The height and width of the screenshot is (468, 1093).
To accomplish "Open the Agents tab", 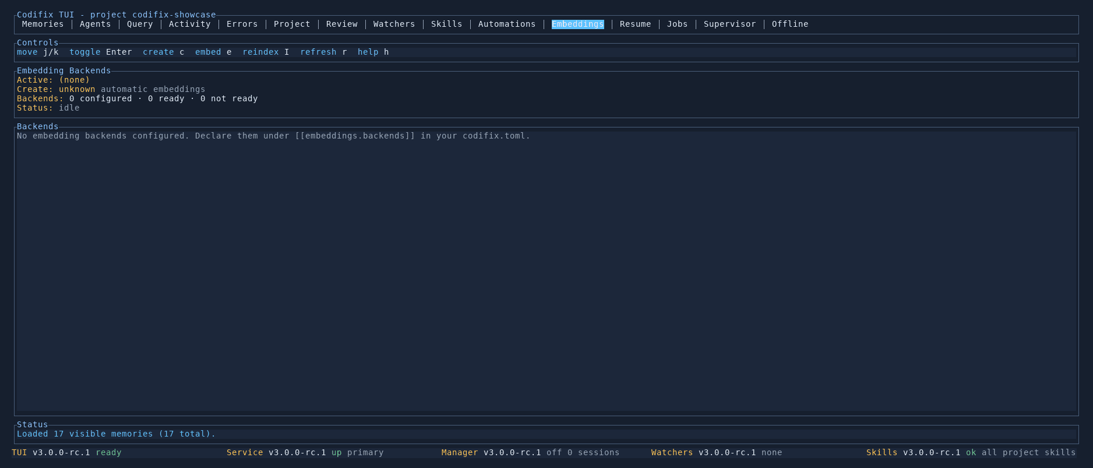I will click(95, 24).
